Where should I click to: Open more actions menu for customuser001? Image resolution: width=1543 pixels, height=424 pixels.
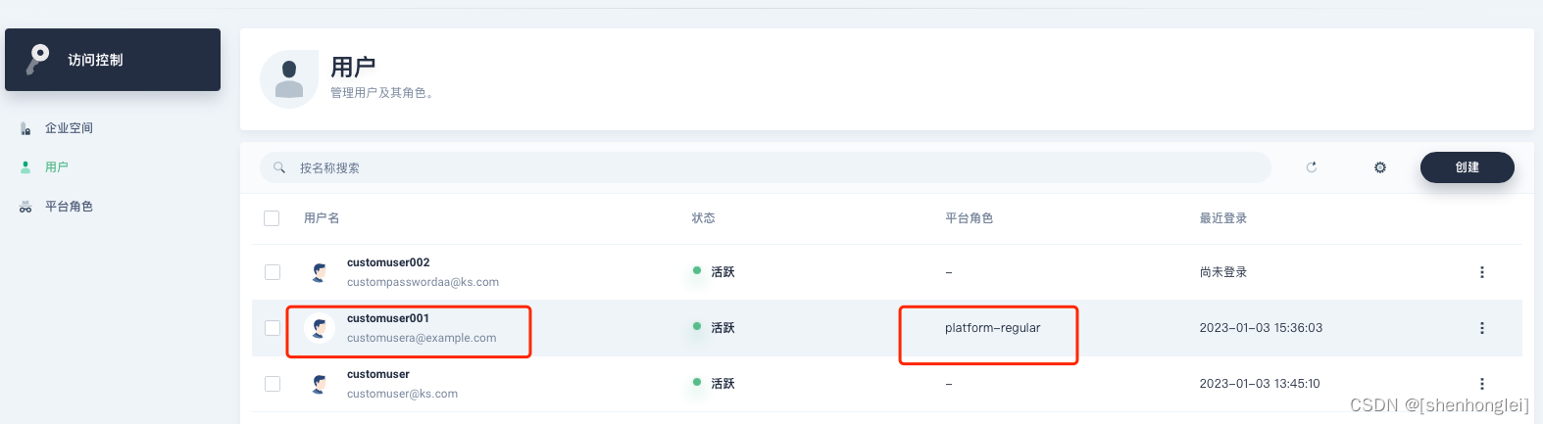[x=1481, y=328]
